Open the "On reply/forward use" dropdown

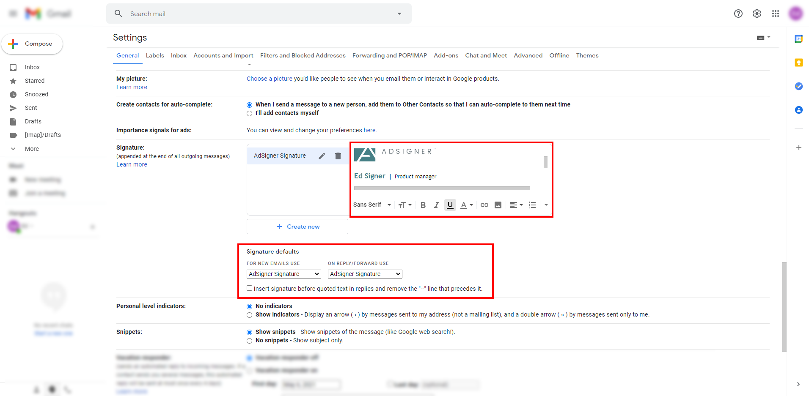coord(365,274)
